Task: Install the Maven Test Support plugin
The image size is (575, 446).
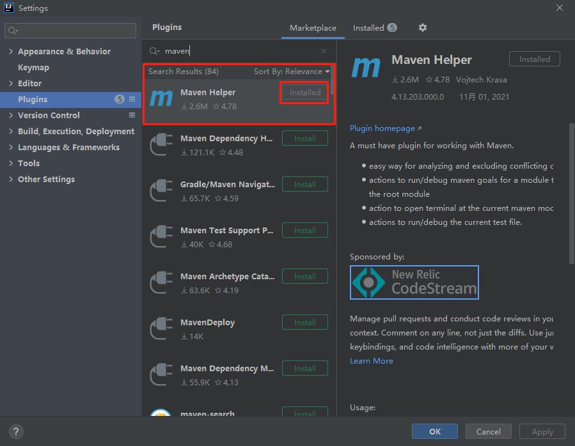Action: coord(304,231)
